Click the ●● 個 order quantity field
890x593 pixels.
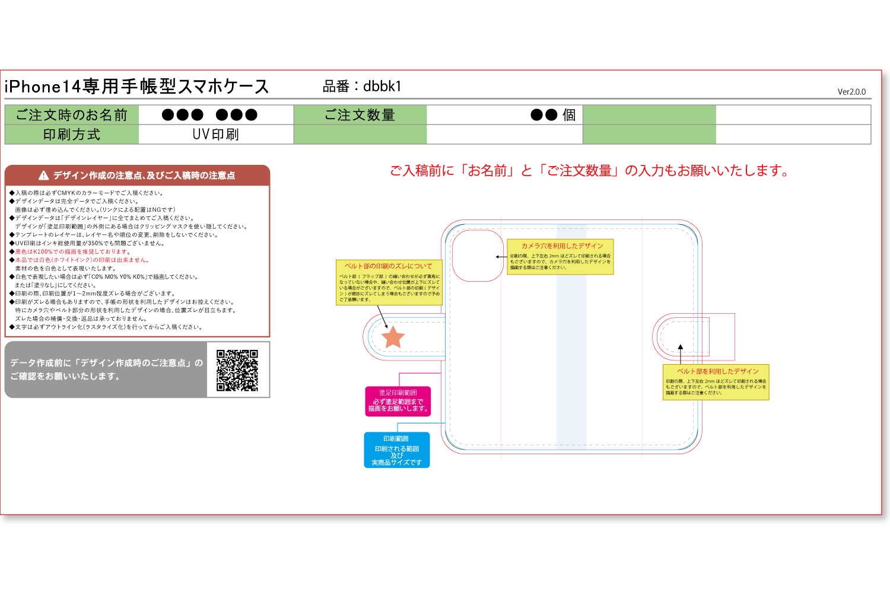click(x=504, y=115)
